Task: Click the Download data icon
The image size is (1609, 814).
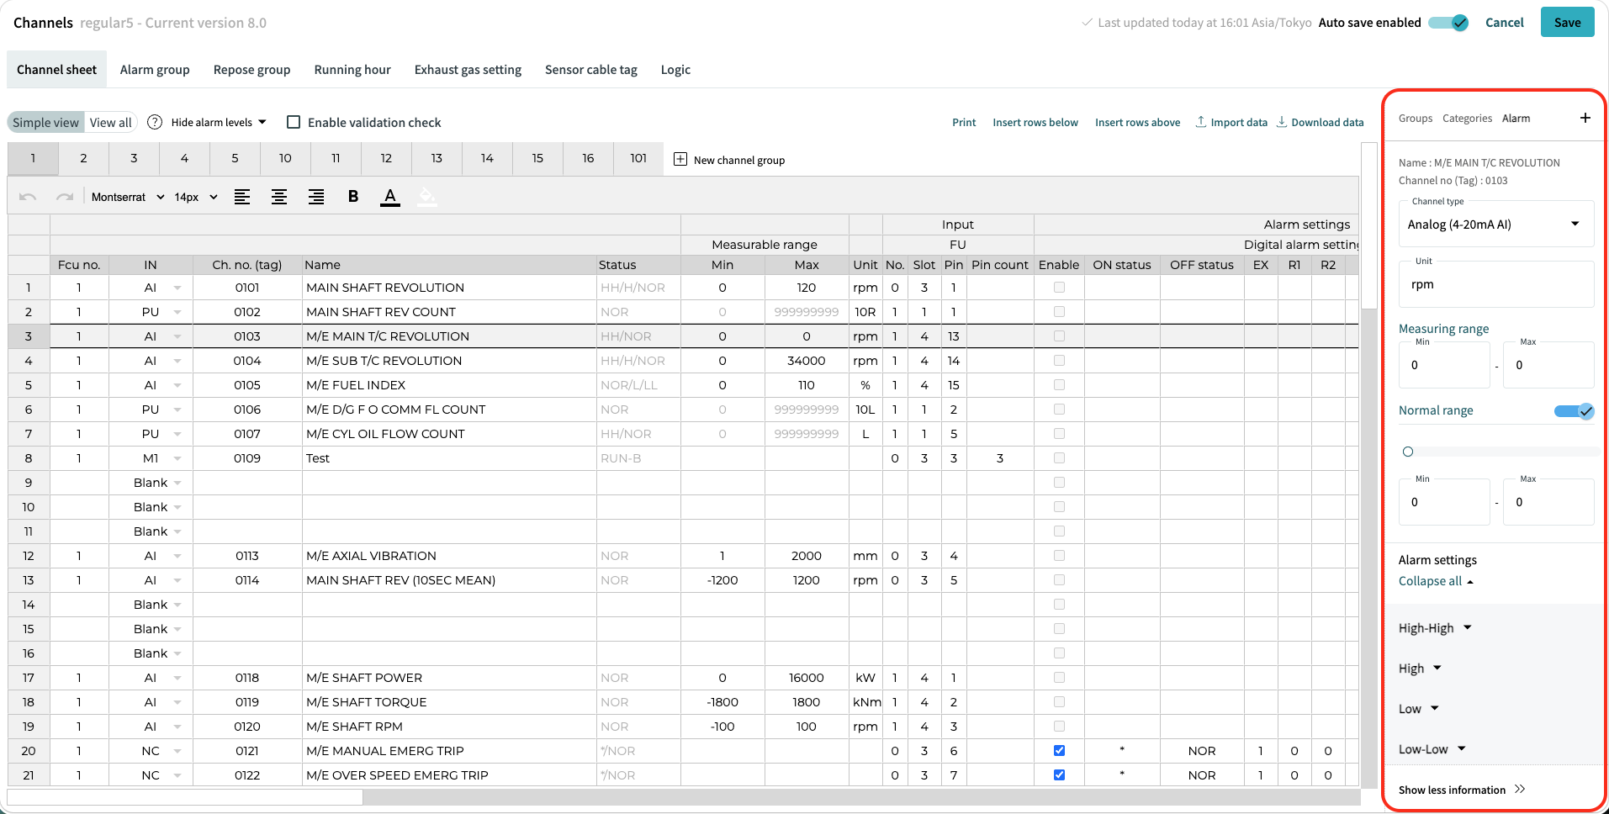Action: pyautogui.click(x=1282, y=122)
